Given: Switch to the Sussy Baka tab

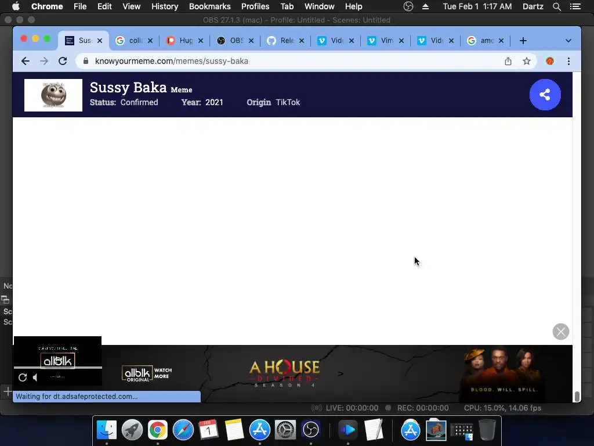Looking at the screenshot, I should [x=84, y=41].
